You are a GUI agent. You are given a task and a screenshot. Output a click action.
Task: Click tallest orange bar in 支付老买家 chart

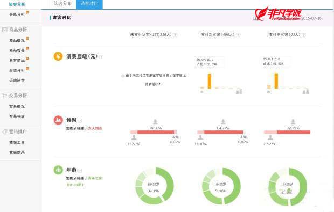(x=276, y=81)
